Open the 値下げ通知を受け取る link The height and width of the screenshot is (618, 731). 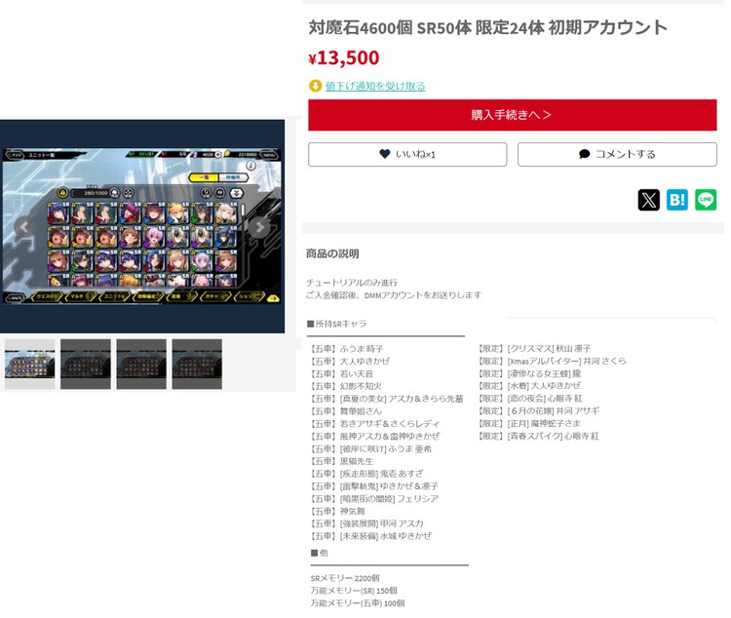click(375, 86)
